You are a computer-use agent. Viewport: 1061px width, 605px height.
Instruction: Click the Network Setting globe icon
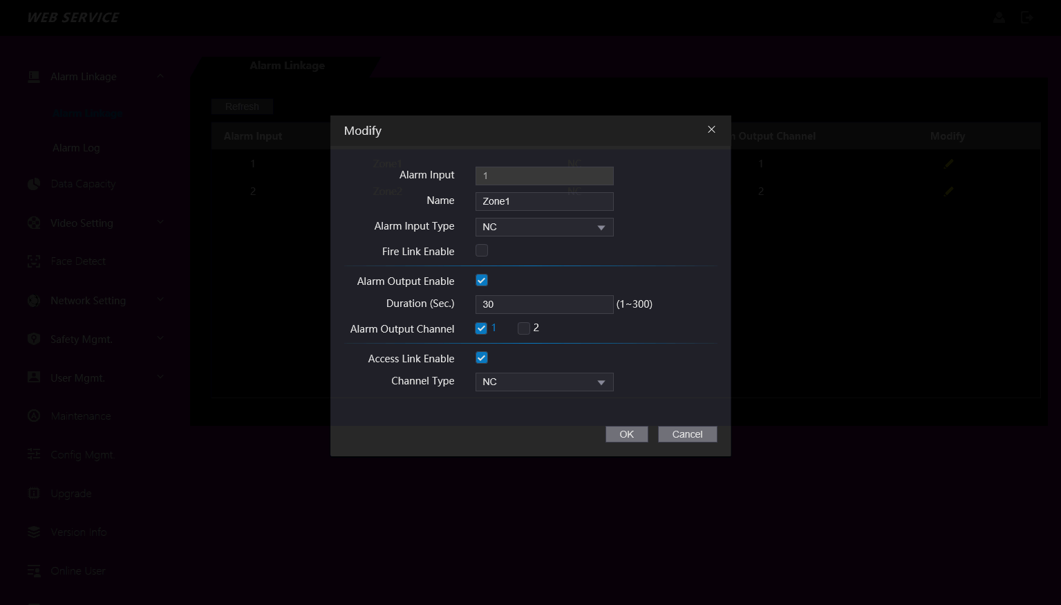coord(34,300)
